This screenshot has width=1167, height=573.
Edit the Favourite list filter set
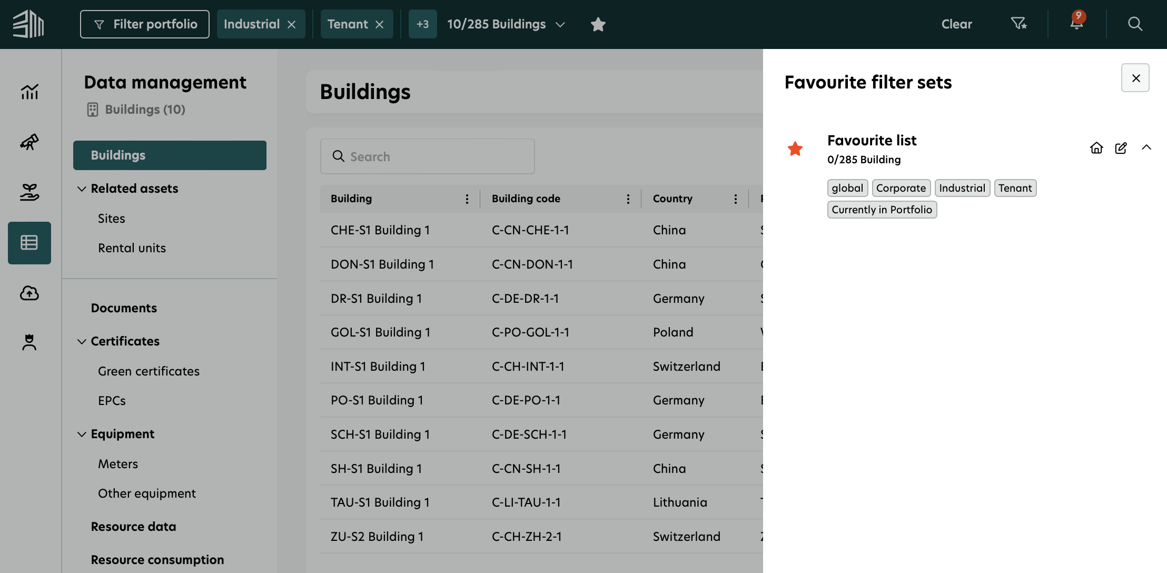[x=1121, y=148]
